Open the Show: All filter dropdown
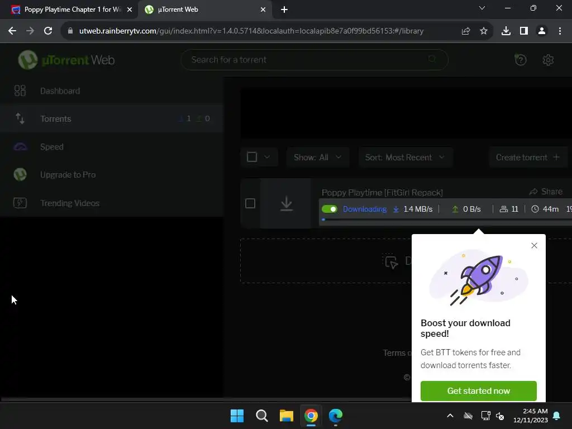Image resolution: width=572 pixels, height=429 pixels. pyautogui.click(x=317, y=157)
